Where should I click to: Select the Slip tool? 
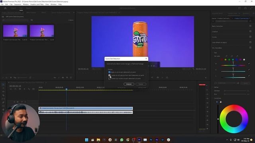pos(3,99)
